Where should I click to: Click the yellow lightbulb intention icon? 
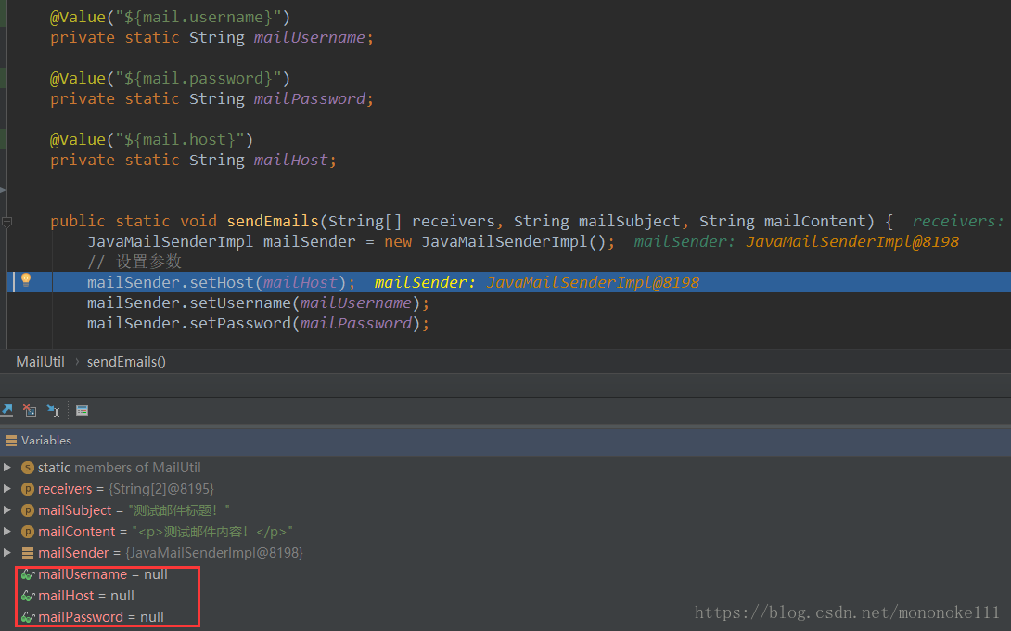(x=26, y=280)
